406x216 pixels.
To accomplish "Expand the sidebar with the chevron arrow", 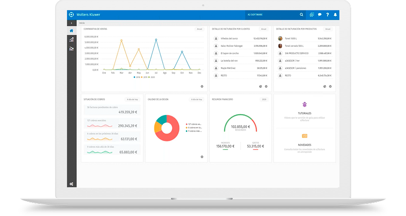I will click(71, 23).
